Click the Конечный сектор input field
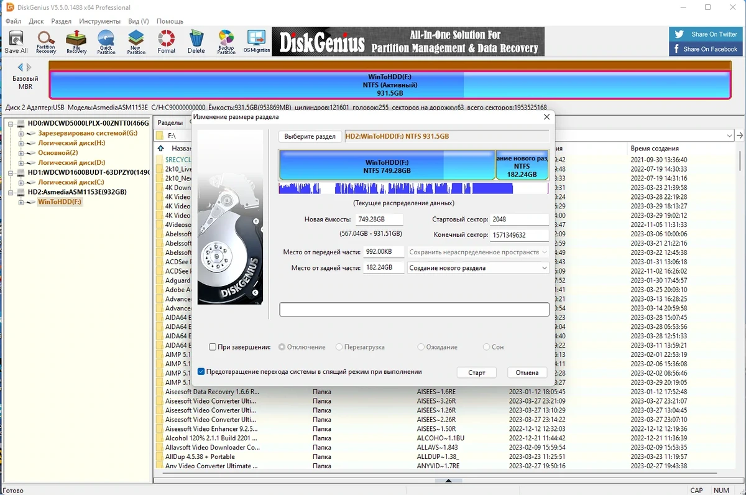This screenshot has width=746, height=495. click(x=520, y=235)
